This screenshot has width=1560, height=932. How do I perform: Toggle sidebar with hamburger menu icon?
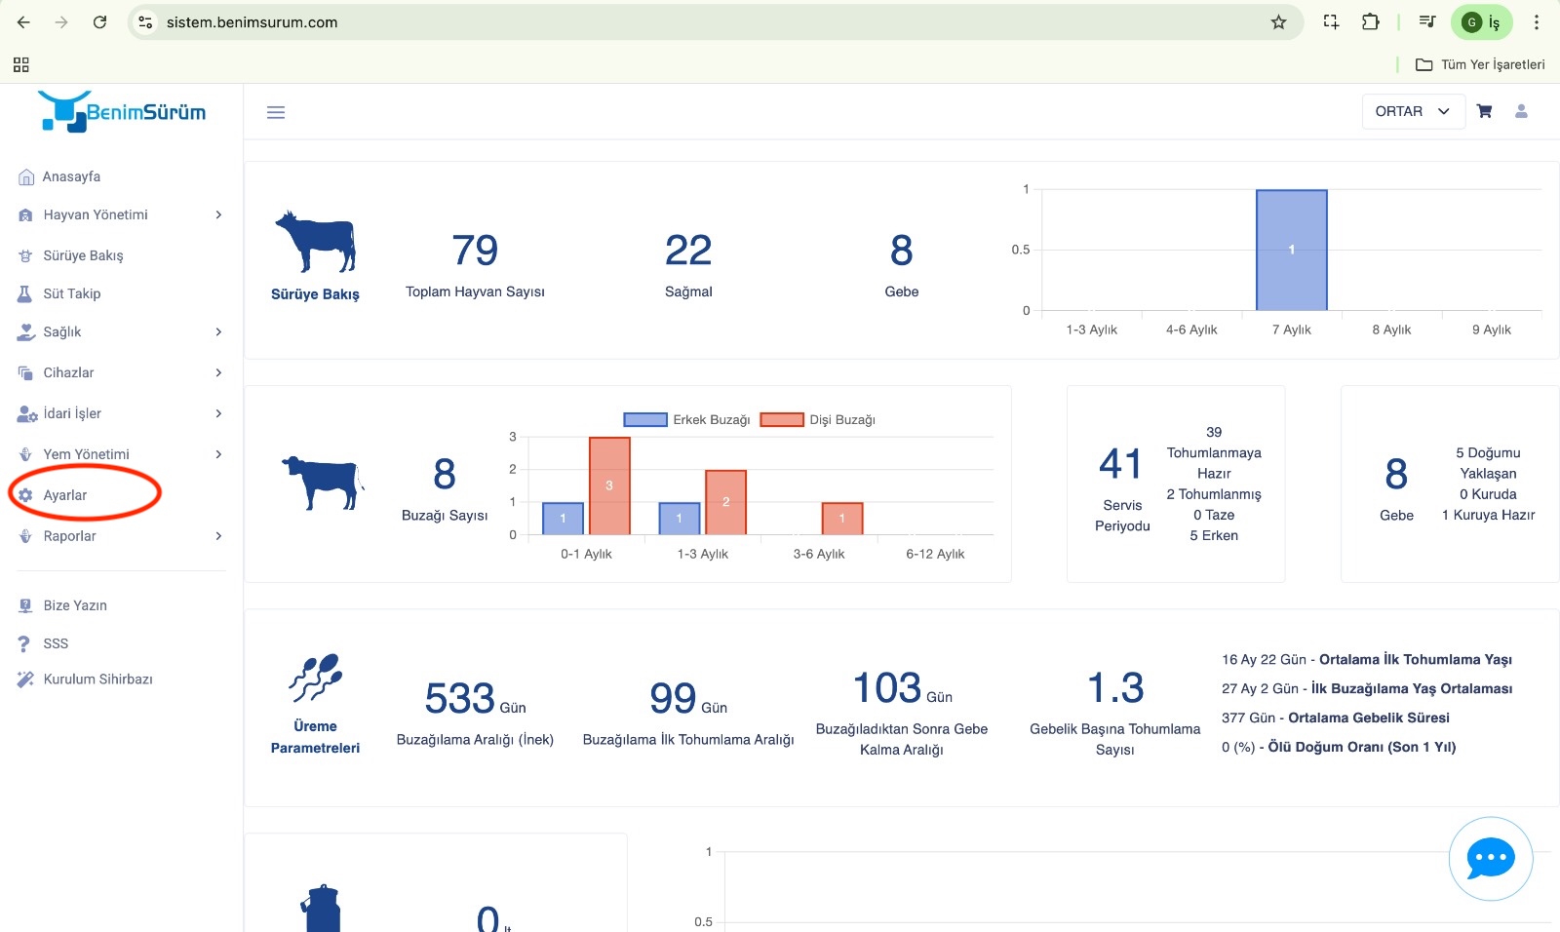coord(276,112)
